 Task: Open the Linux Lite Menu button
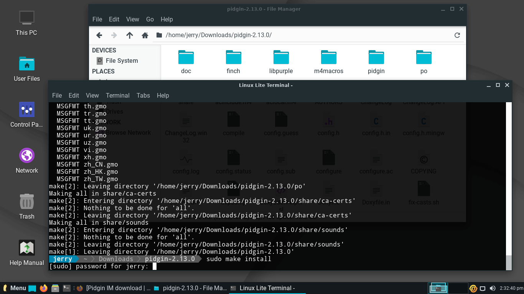coord(14,288)
